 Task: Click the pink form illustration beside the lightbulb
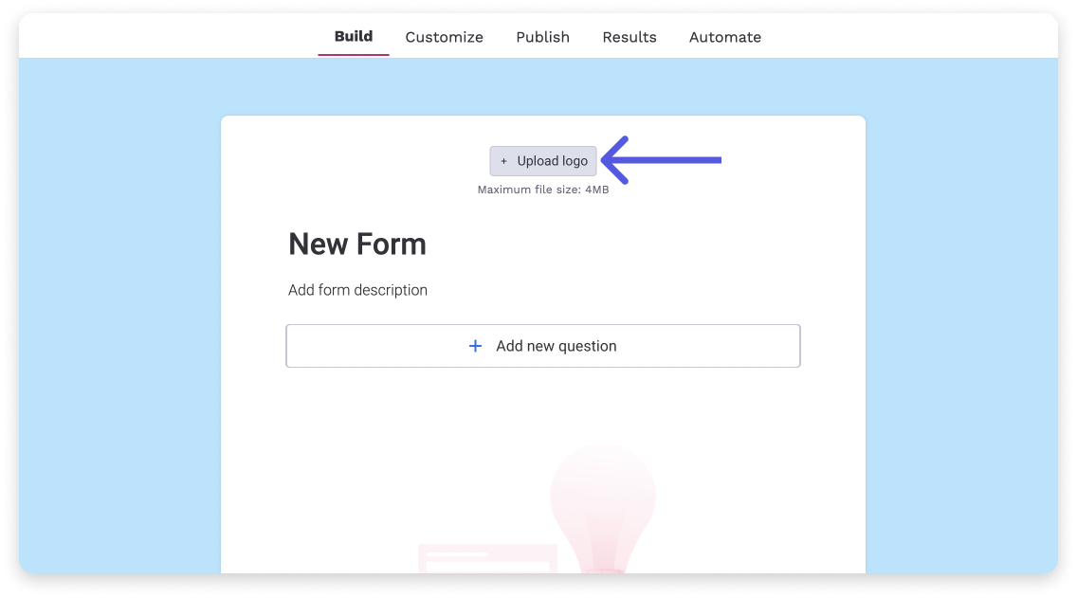point(487,558)
